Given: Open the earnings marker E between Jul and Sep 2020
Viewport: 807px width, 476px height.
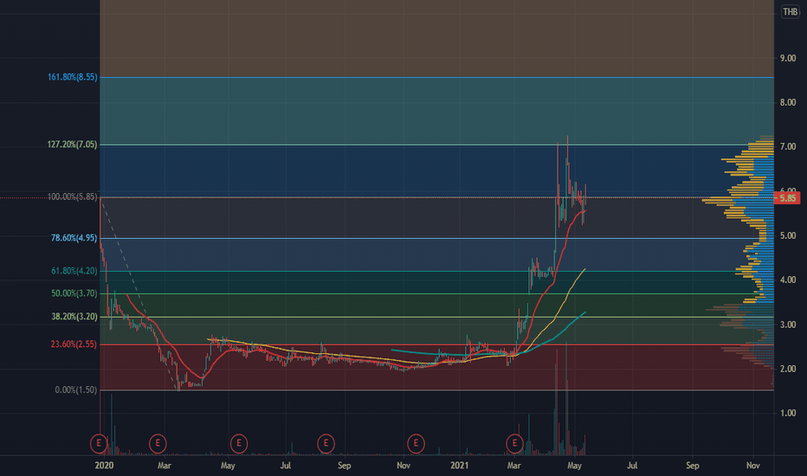Looking at the screenshot, I should [x=326, y=443].
